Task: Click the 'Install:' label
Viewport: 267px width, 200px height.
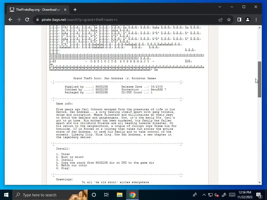Action: (63, 149)
